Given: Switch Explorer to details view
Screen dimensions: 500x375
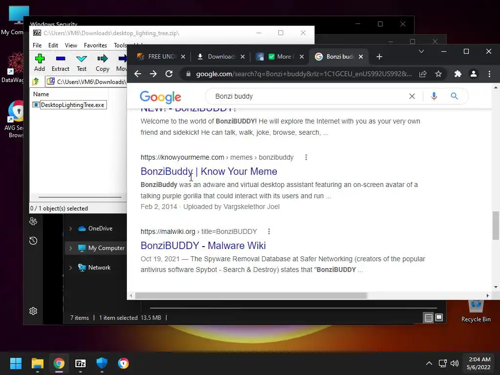Looking at the screenshot, I should 429,317.
